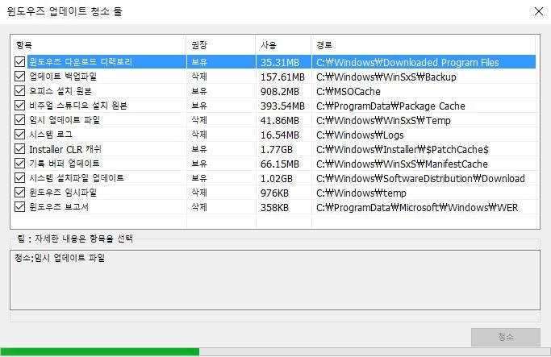The width and height of the screenshot is (551, 357).
Task: Click the 908.2MB size value
Action: (x=280, y=92)
